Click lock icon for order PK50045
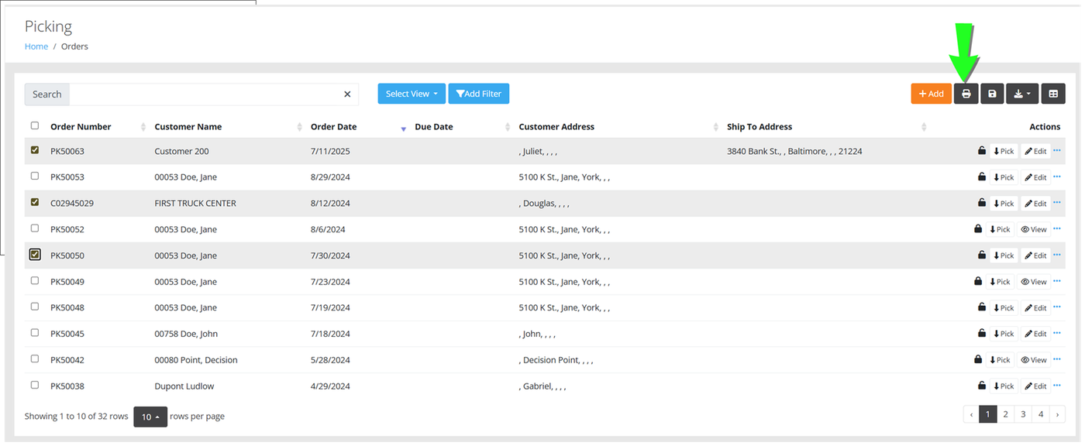Viewport: 1085px width, 446px height. 982,333
